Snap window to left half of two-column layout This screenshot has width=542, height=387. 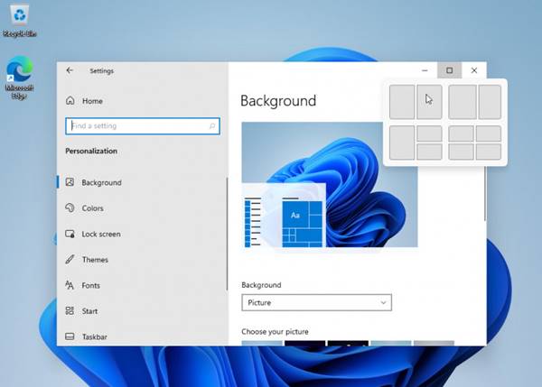tap(402, 102)
